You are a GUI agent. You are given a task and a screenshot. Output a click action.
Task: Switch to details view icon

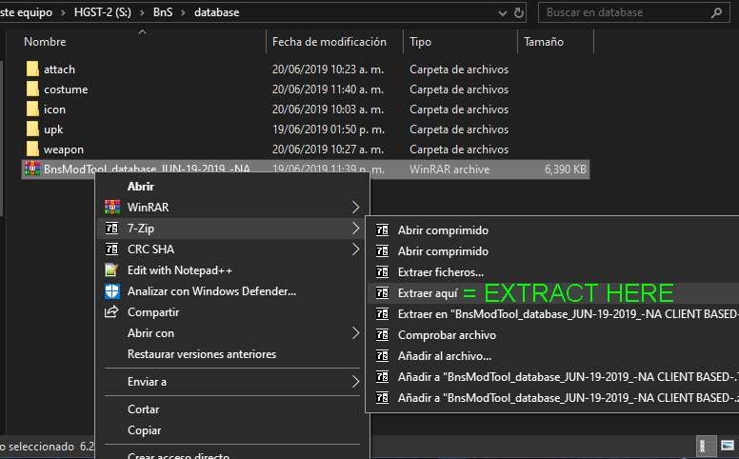(x=706, y=446)
